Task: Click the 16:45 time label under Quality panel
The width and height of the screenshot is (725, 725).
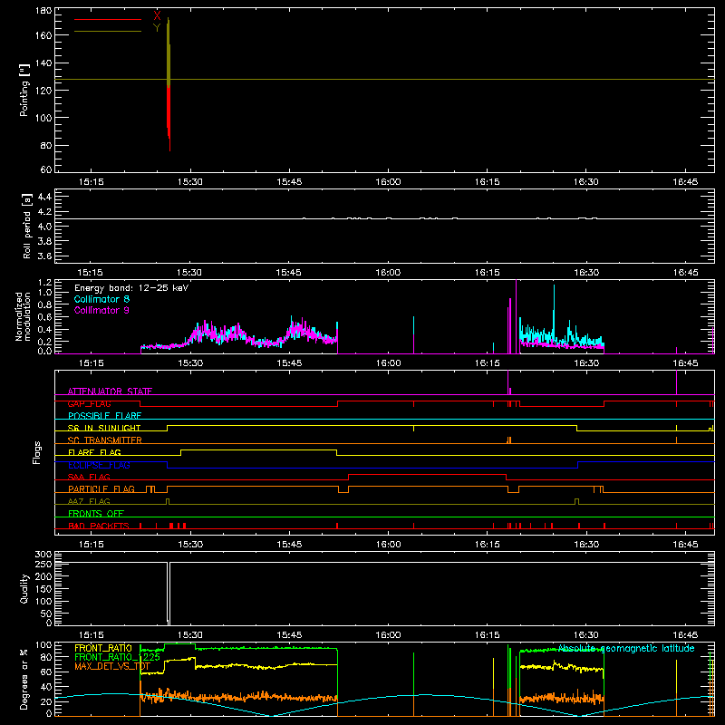Action: (x=685, y=635)
